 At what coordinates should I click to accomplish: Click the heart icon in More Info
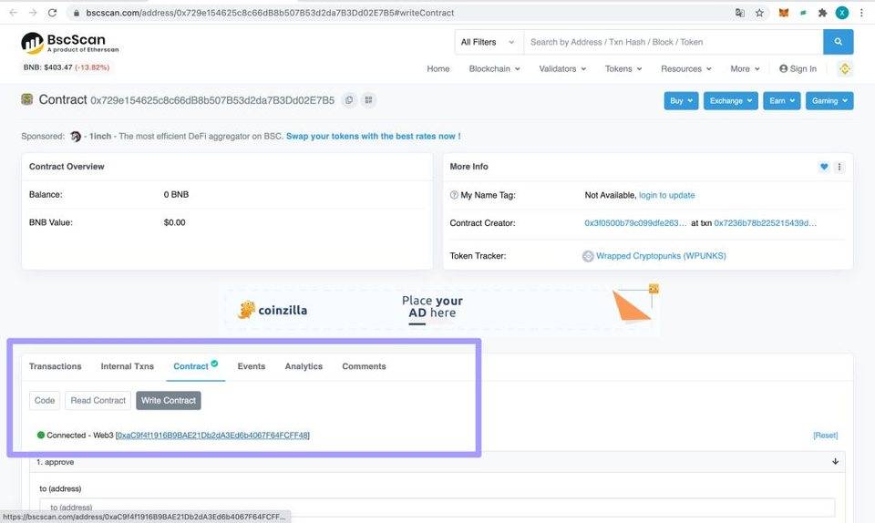(824, 166)
